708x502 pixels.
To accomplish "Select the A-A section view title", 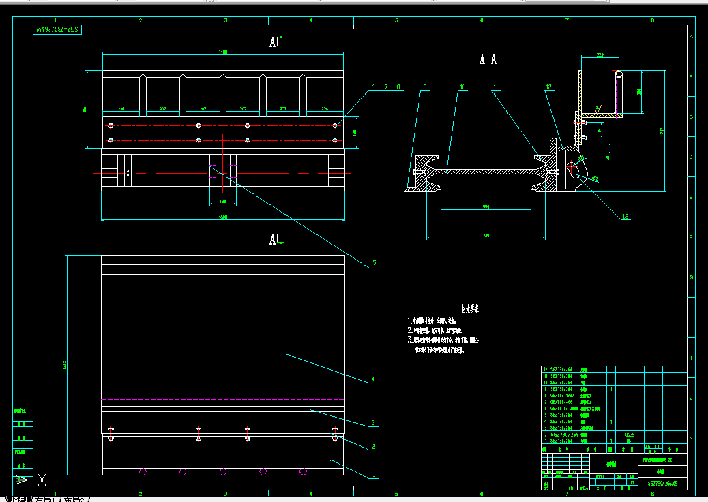I will tap(488, 59).
